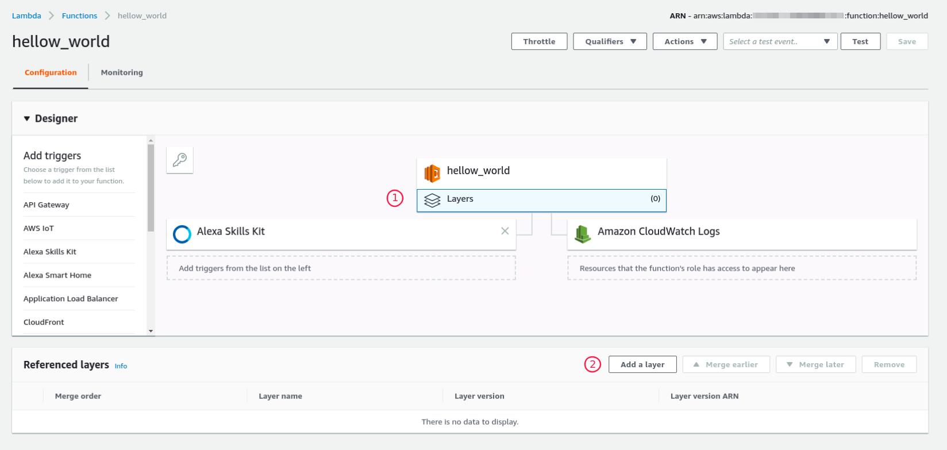The image size is (947, 450).
Task: Switch to the Configuration tab
Action: tap(51, 72)
